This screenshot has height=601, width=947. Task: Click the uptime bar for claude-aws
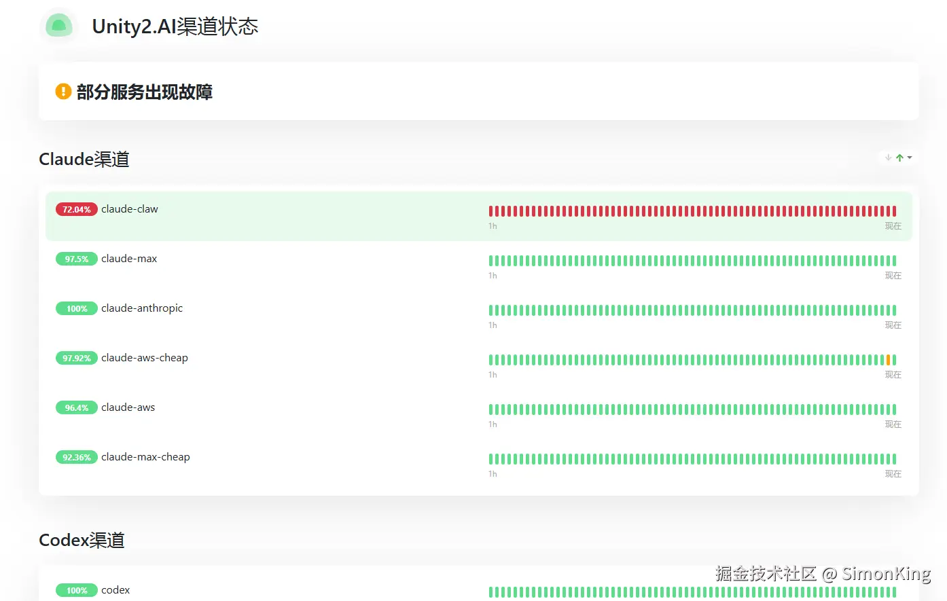point(693,409)
